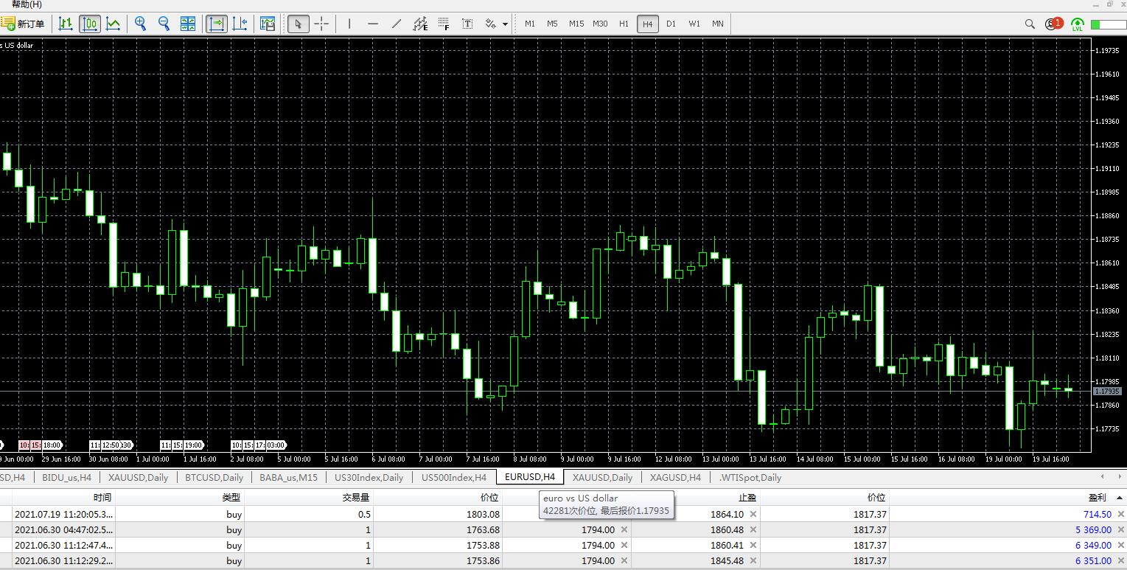The width and height of the screenshot is (1127, 570).
Task: Sort orders by profit (盈利) column arrow
Action: point(1120,498)
